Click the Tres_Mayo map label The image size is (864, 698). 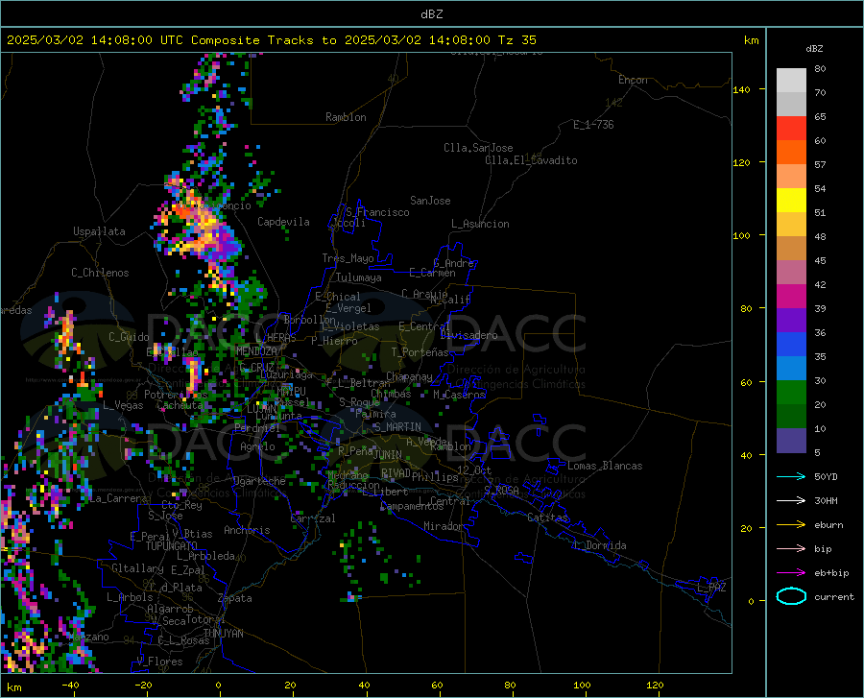(348, 258)
